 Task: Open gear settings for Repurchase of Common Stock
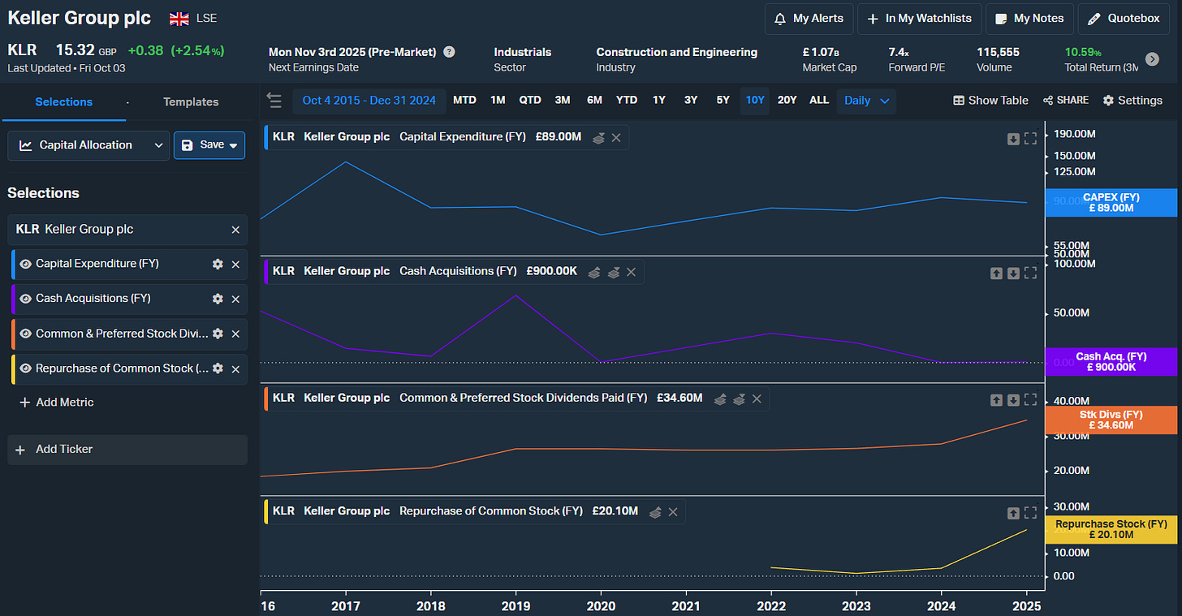pyautogui.click(x=218, y=368)
